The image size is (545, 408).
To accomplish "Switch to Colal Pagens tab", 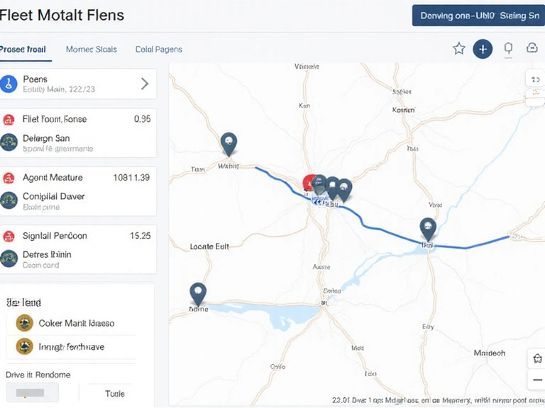I will tap(158, 50).
